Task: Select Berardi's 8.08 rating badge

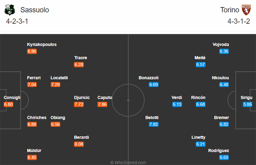Action: tap(79, 144)
